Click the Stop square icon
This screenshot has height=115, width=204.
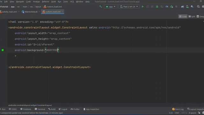pos(176,6)
